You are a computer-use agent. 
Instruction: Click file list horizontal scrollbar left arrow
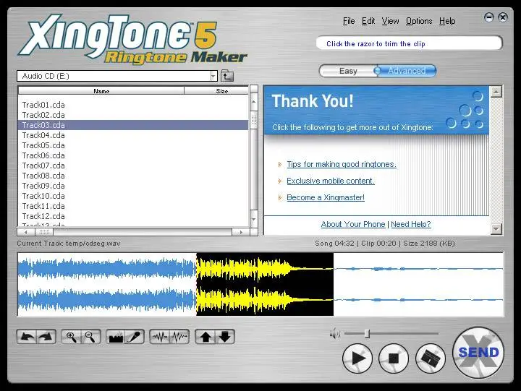(26, 232)
